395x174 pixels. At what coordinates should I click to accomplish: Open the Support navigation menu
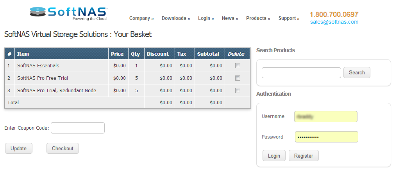coord(289,18)
